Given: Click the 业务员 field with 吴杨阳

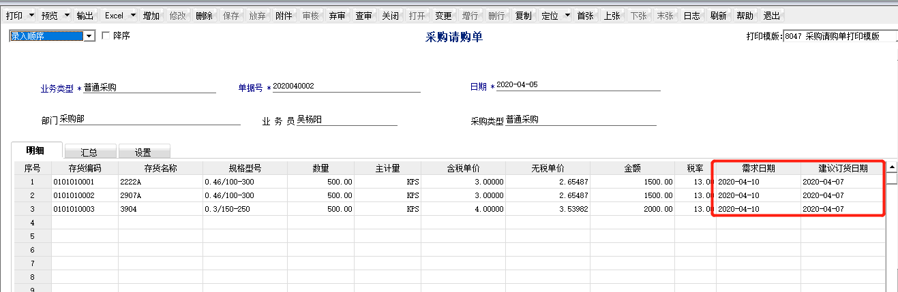Looking at the screenshot, I should coord(346,120).
